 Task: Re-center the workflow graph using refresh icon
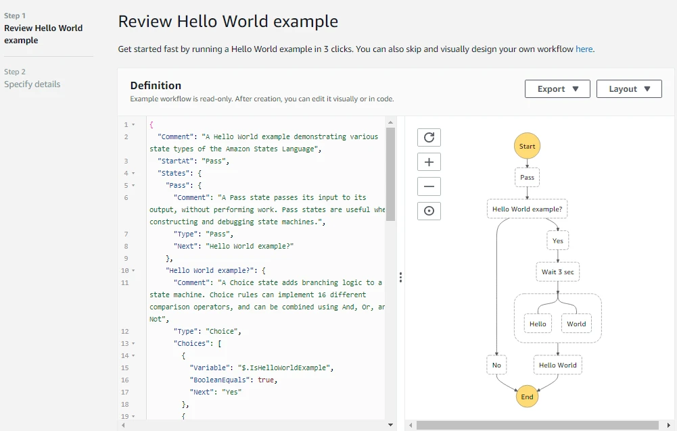(429, 137)
